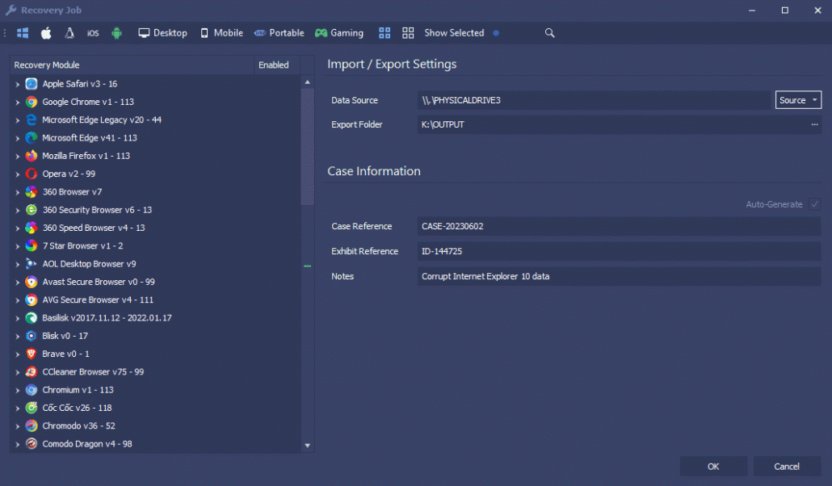Viewport: 832px width, 486px height.
Task: Edit the Exhibit Reference field
Action: click(x=620, y=252)
